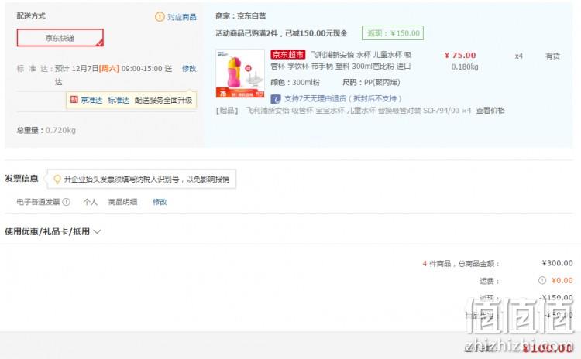The width and height of the screenshot is (581, 359).
Task: Click the 商家：京东自营 label
Action: point(241,16)
